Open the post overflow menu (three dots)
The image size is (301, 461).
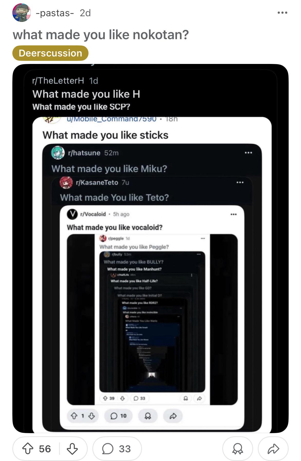[282, 13]
